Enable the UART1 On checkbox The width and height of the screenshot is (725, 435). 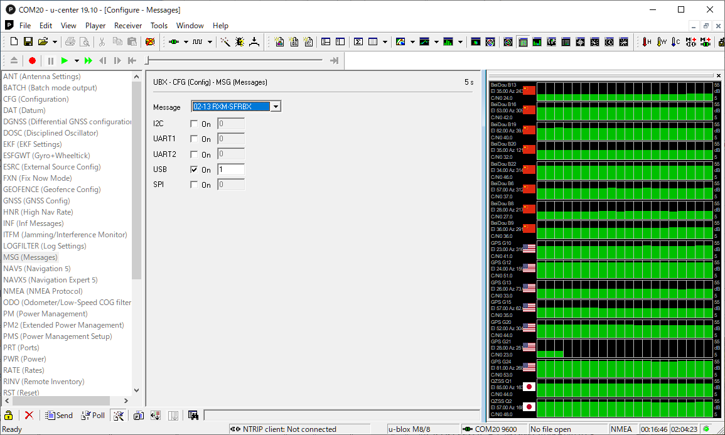(x=194, y=139)
